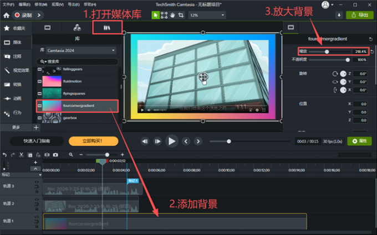Viewport: 377px width, 235px height.
Task: Select fallinggears library item
Action: click(x=77, y=69)
